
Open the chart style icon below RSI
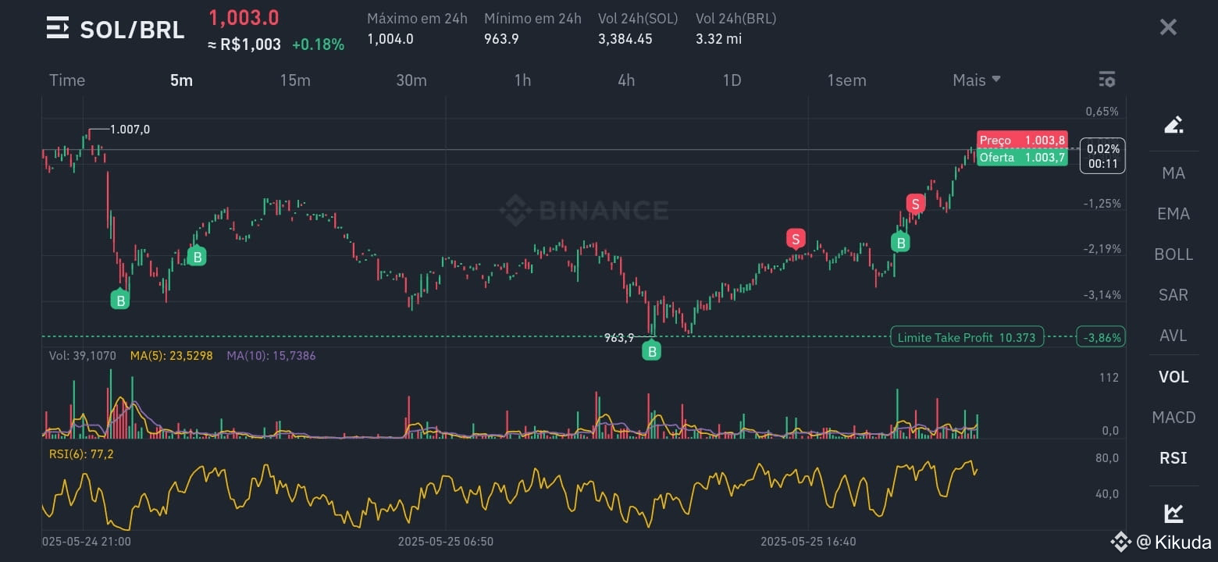[1173, 513]
